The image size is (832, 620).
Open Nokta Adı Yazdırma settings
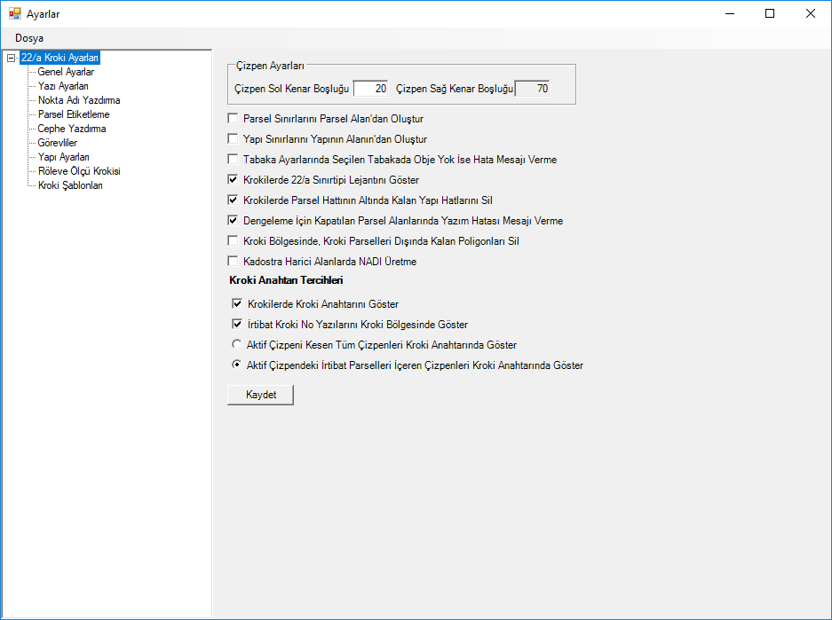(x=79, y=100)
